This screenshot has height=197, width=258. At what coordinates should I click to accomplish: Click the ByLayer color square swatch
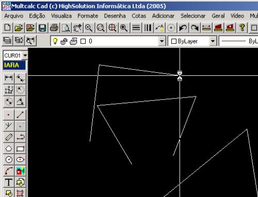174,41
